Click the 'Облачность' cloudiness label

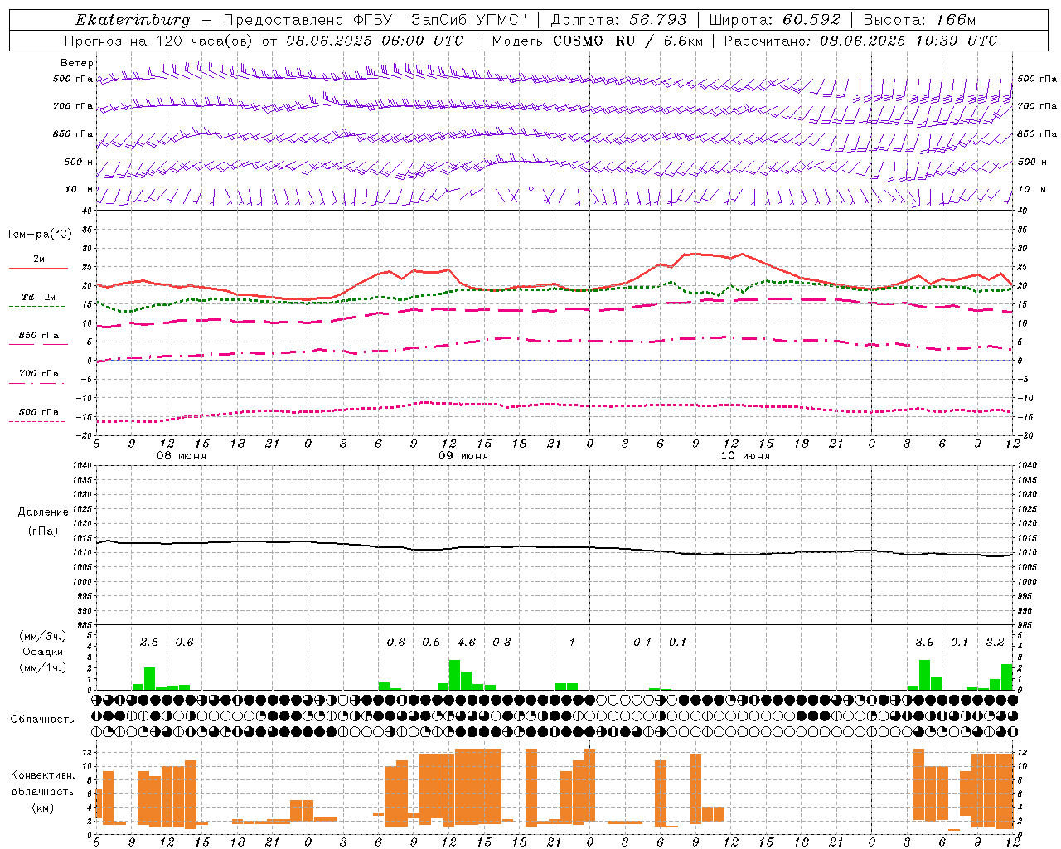click(x=42, y=719)
